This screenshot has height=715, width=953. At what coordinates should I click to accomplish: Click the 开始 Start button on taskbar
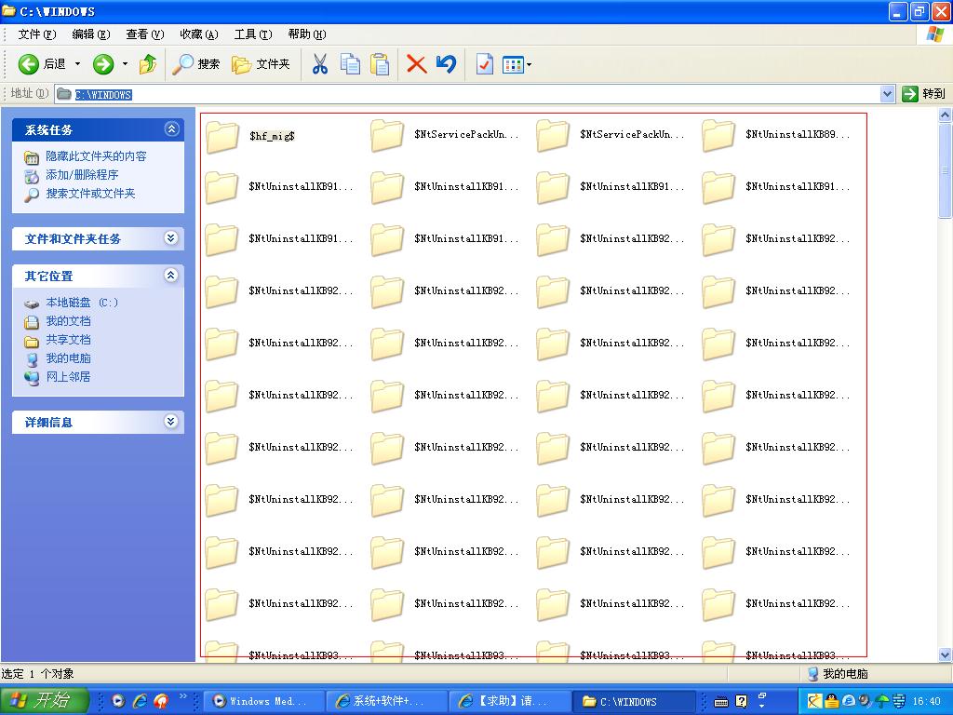pyautogui.click(x=44, y=701)
